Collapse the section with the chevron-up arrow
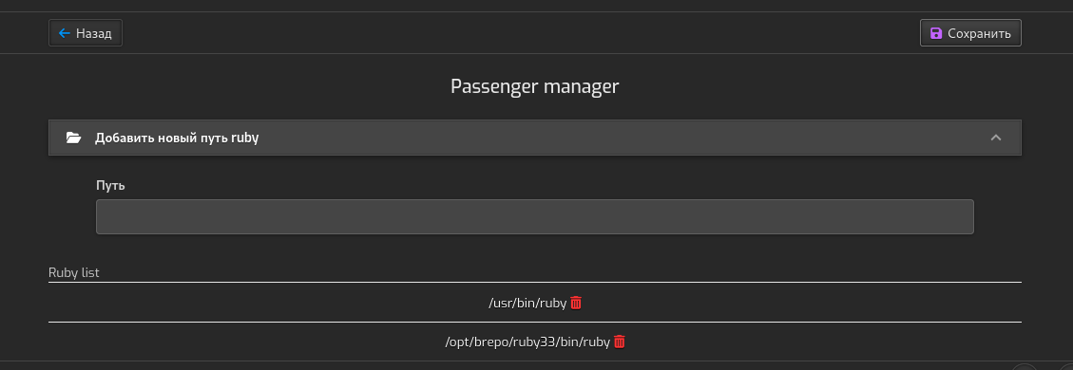1073x370 pixels. click(x=996, y=138)
